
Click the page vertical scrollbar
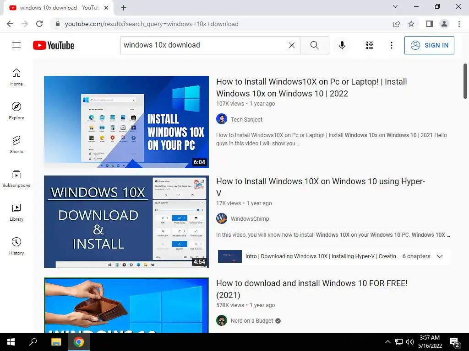tap(465, 81)
